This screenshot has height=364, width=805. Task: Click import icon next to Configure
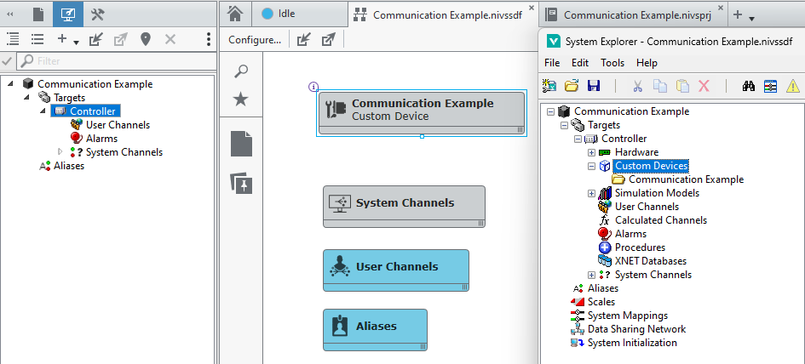coord(304,39)
